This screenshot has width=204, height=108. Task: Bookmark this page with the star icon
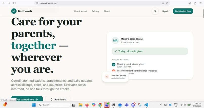click(x=167, y=3)
